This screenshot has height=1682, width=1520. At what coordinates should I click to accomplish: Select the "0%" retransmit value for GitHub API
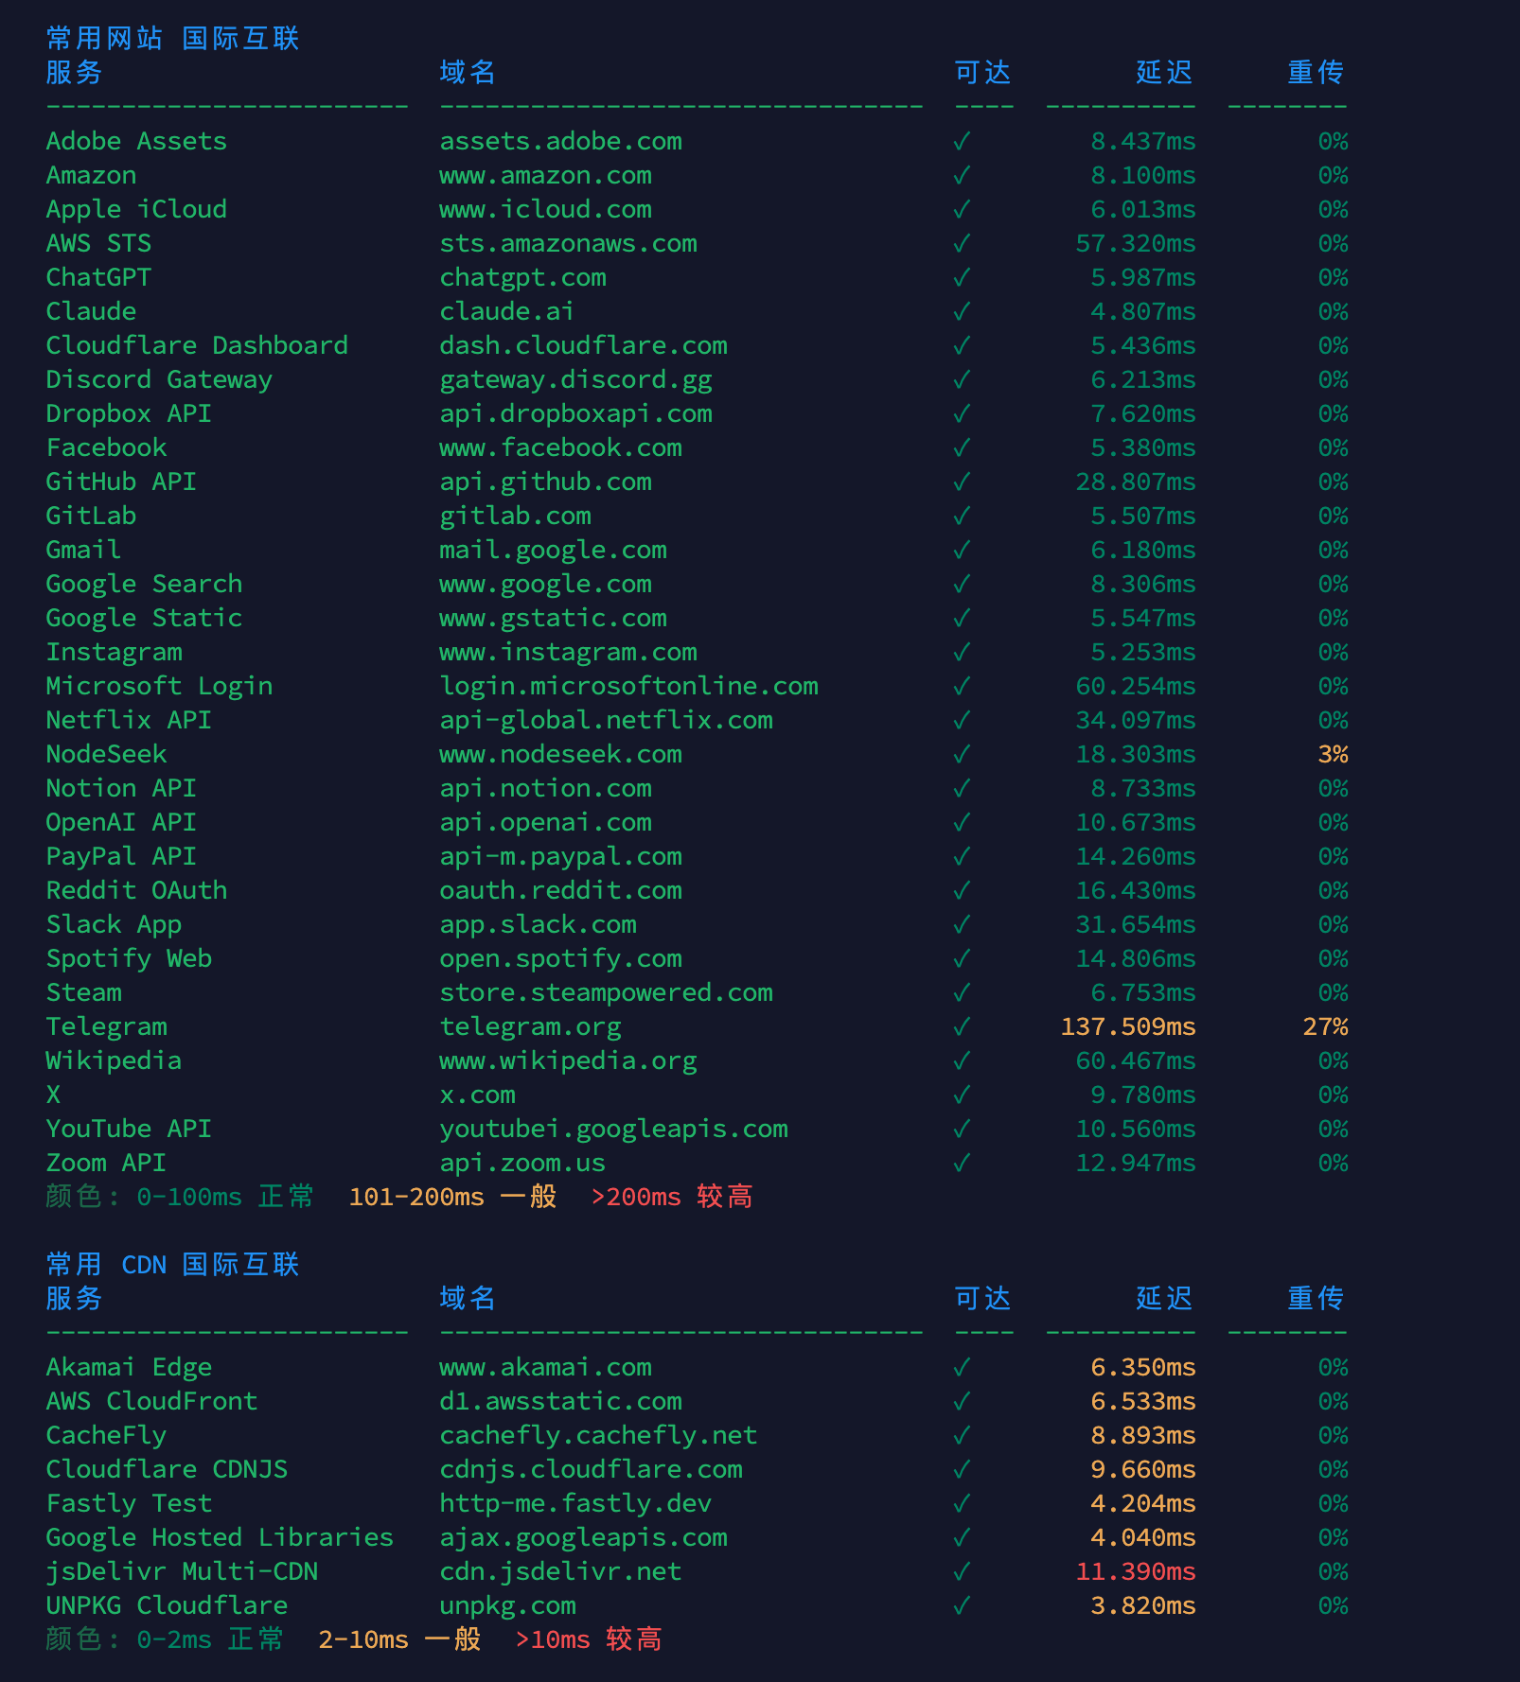[x=1333, y=482]
